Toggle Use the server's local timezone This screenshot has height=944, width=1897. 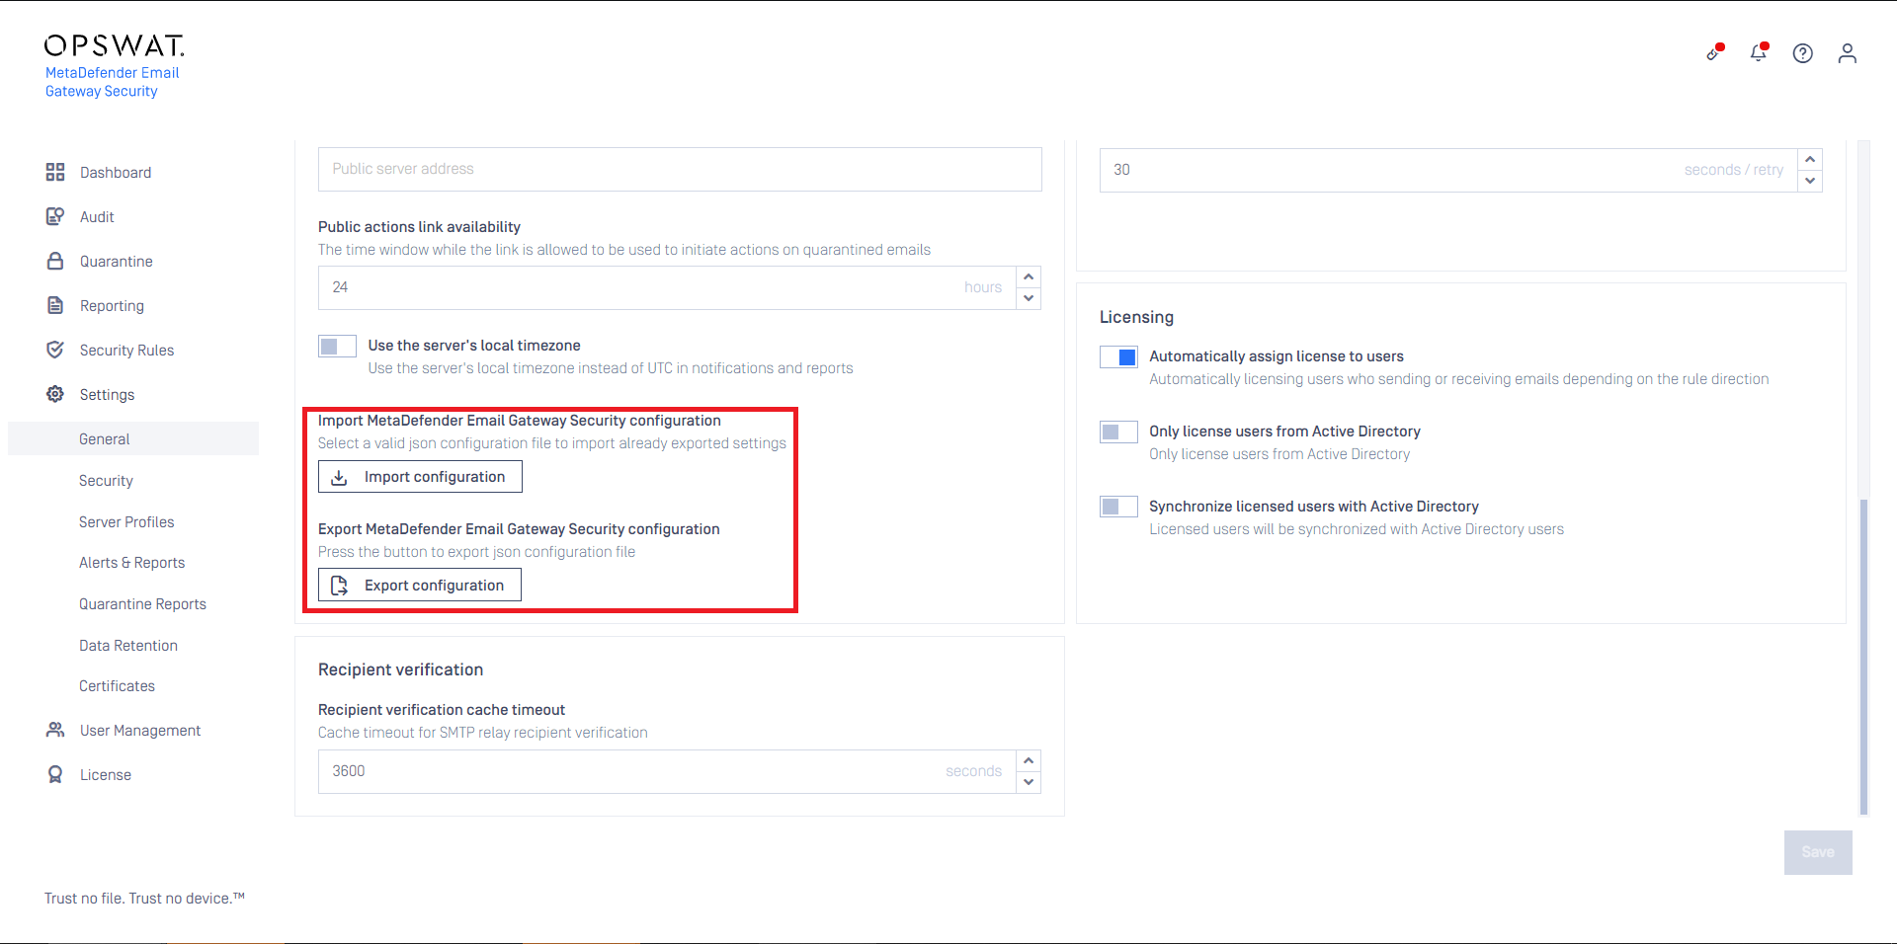point(337,346)
